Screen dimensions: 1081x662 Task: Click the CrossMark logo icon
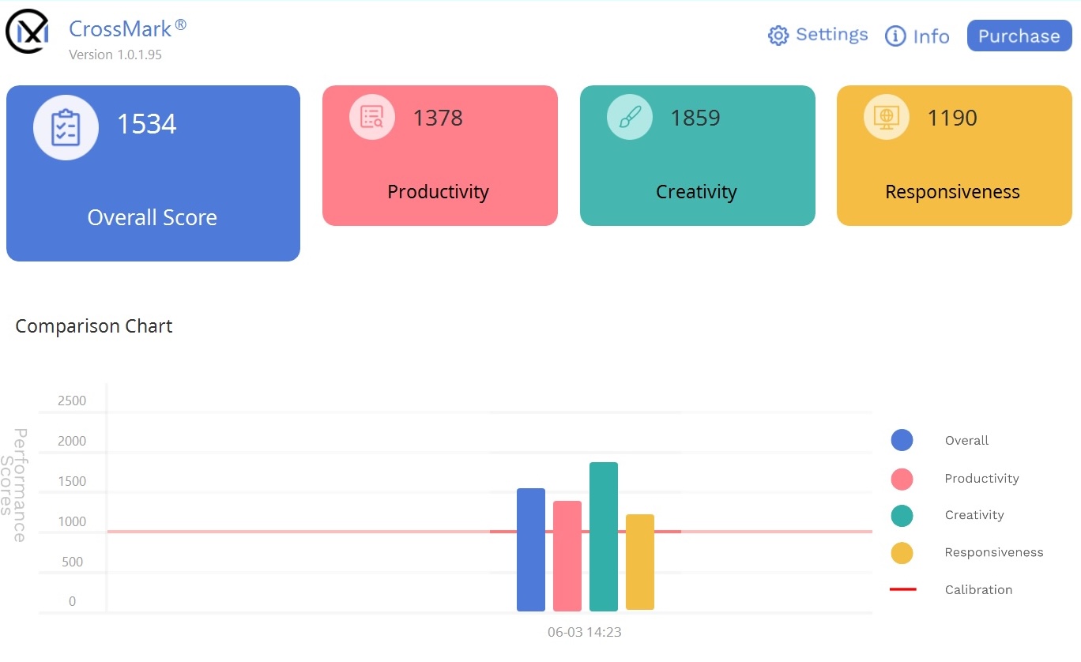[28, 32]
